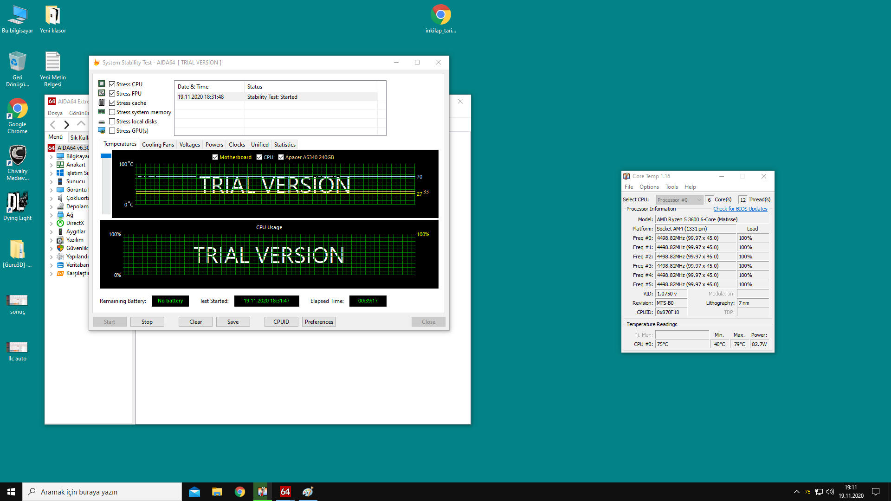Switch to the Voltages tab in AIDA64
This screenshot has width=891, height=501.
190,144
